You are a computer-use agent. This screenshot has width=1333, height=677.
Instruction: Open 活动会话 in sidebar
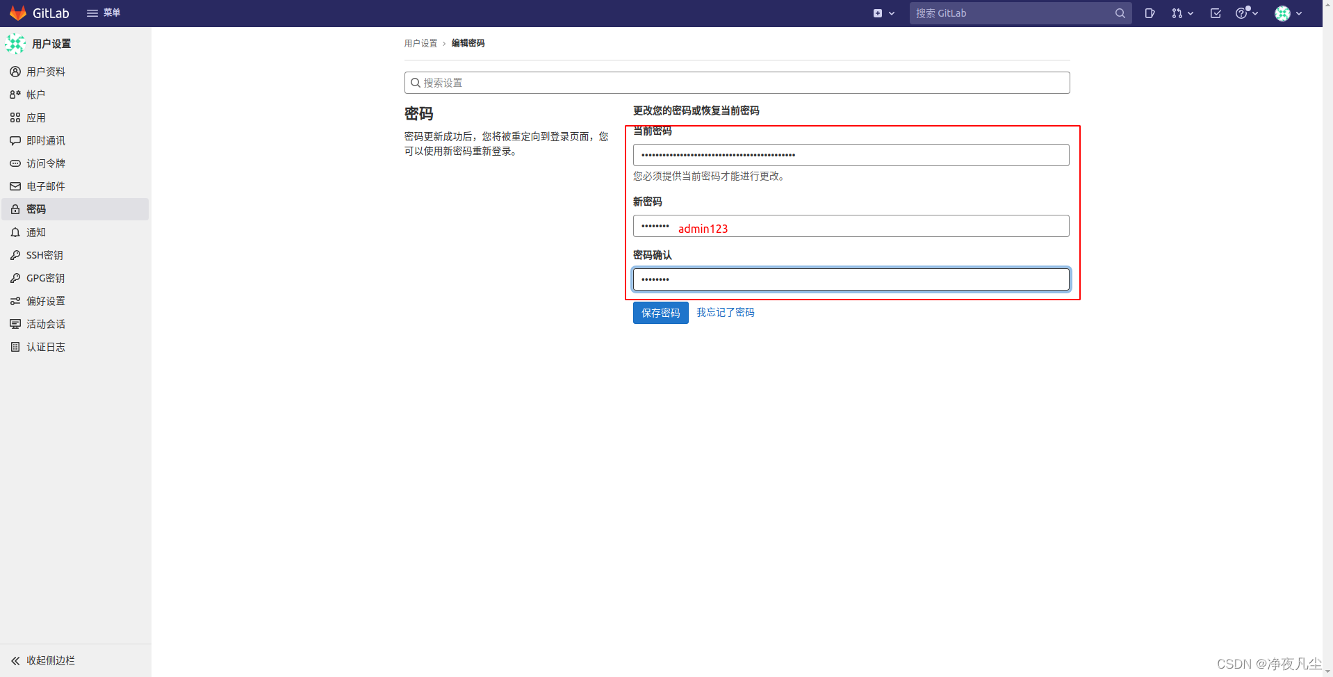pos(75,324)
